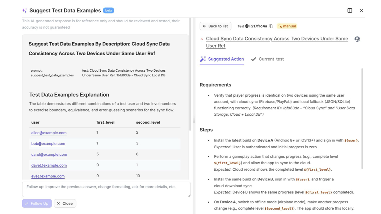Click the Follow up text input field

click(x=106, y=189)
